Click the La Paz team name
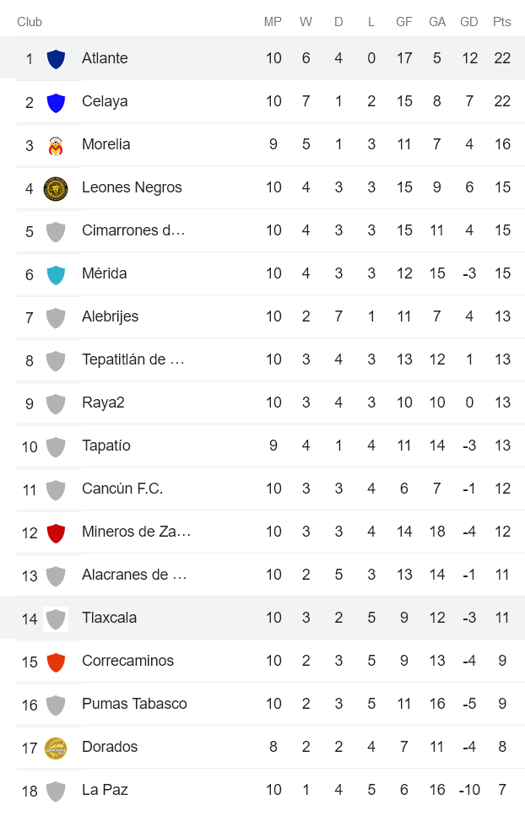 coord(105,790)
